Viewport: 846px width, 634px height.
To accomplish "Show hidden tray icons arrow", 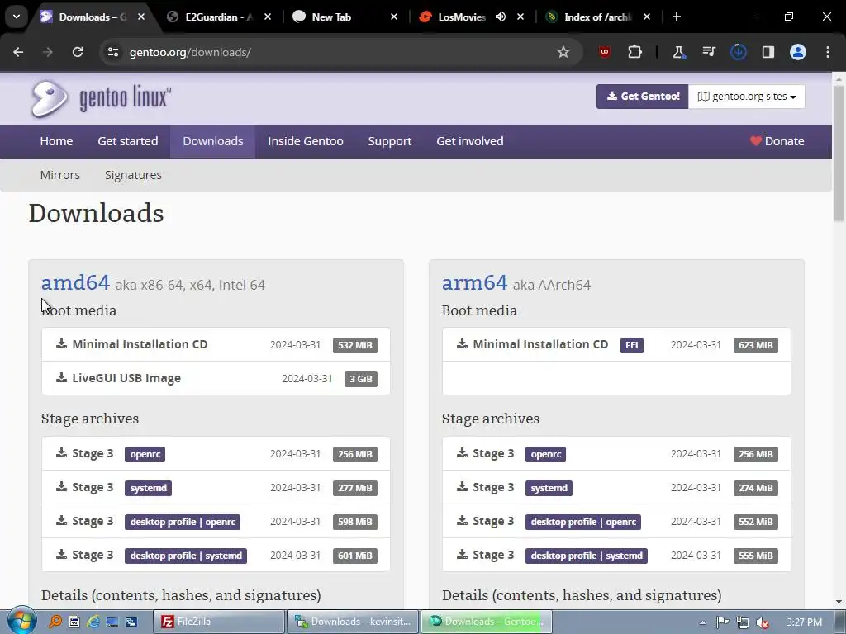I will click(x=702, y=622).
